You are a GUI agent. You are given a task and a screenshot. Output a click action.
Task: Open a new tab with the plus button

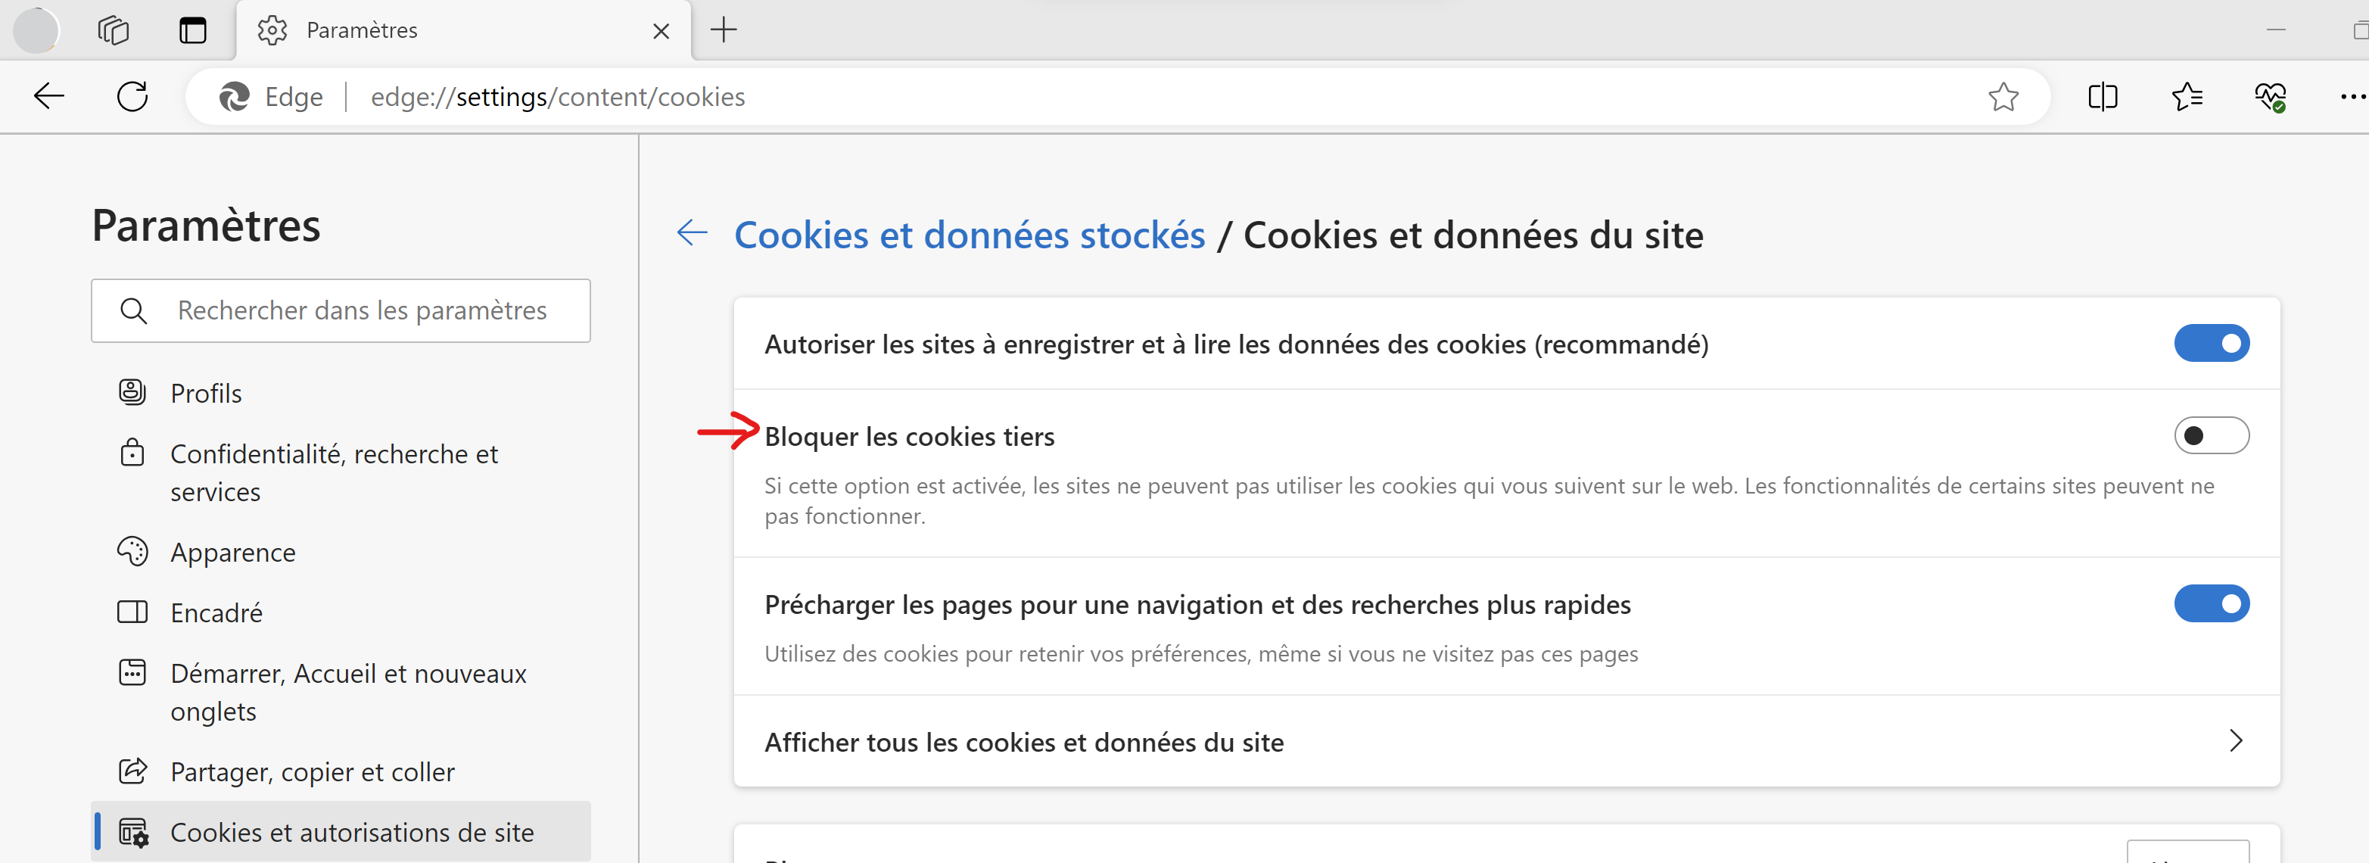[x=724, y=30]
